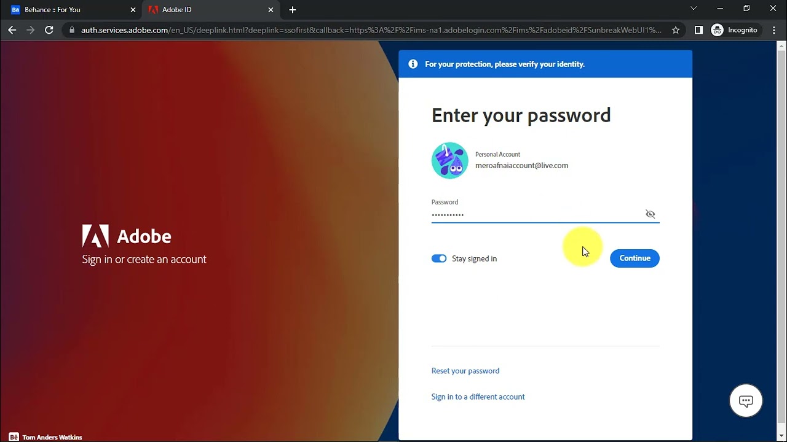Go back to the previous page
Viewport: 787px width, 442px height.
coord(12,30)
